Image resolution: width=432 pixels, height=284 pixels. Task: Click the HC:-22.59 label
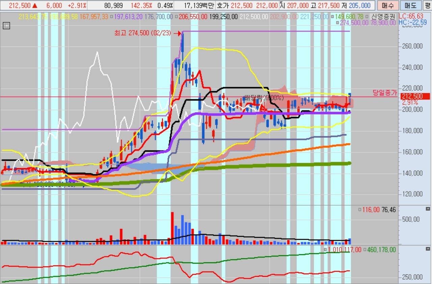[412, 22]
